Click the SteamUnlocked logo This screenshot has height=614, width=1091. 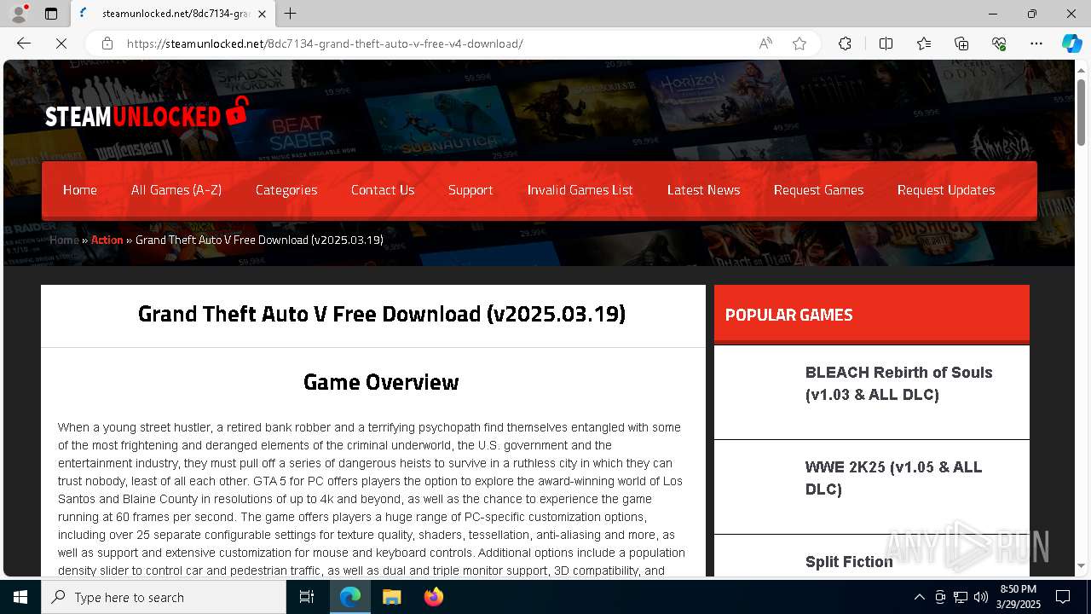(x=147, y=113)
